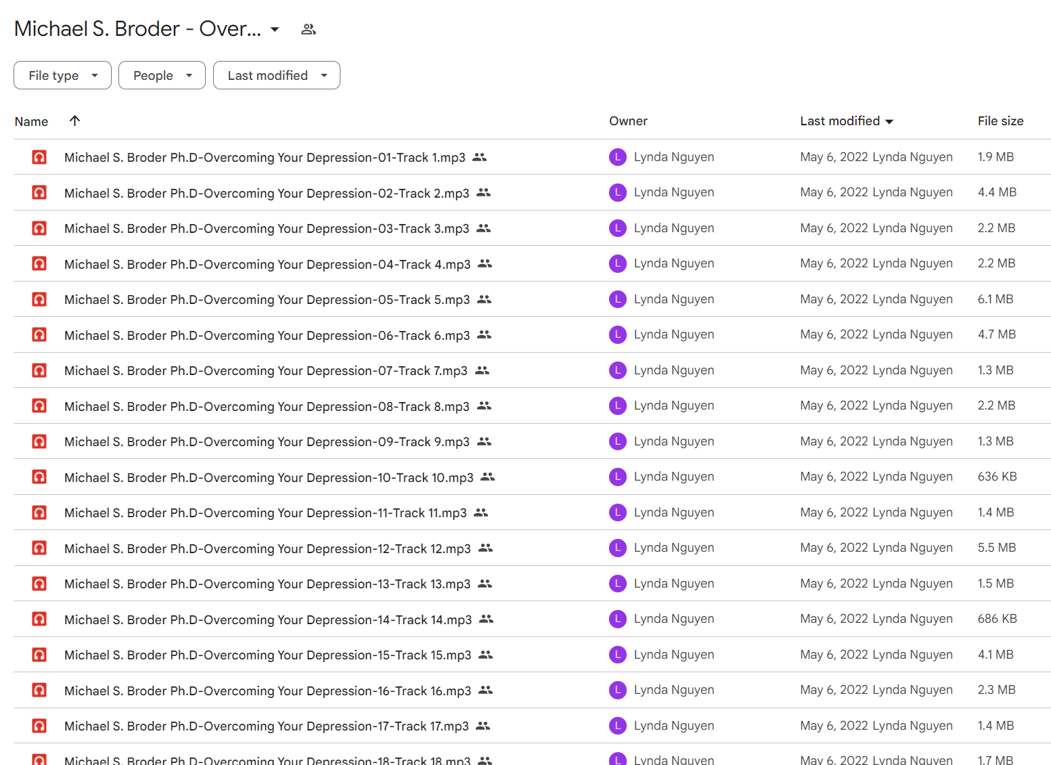The height and width of the screenshot is (765, 1051).
Task: Click owner name Lynda Nguyen in Track 2 row
Action: pyautogui.click(x=673, y=192)
